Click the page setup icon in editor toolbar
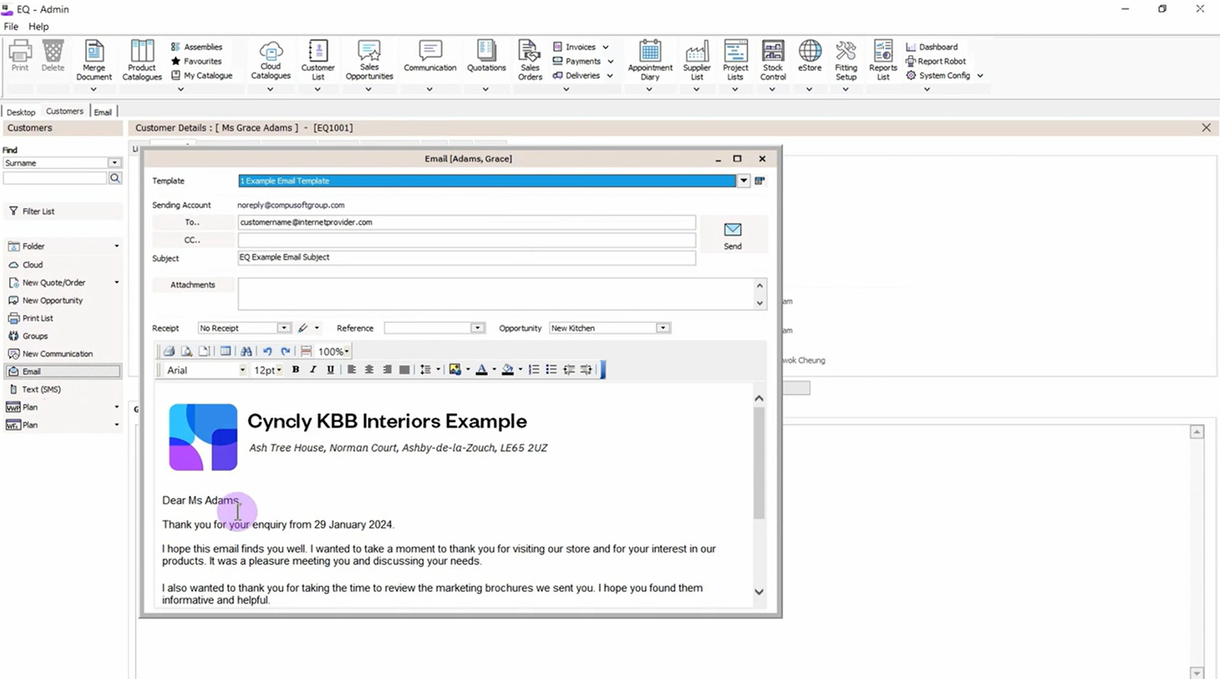The image size is (1220, 679). tap(204, 351)
